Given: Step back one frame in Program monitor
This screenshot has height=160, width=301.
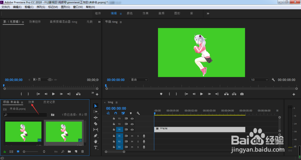Looking at the screenshot, I should (194, 94).
